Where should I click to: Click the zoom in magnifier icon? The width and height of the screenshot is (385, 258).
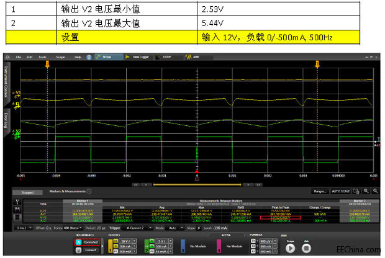[x=366, y=191]
